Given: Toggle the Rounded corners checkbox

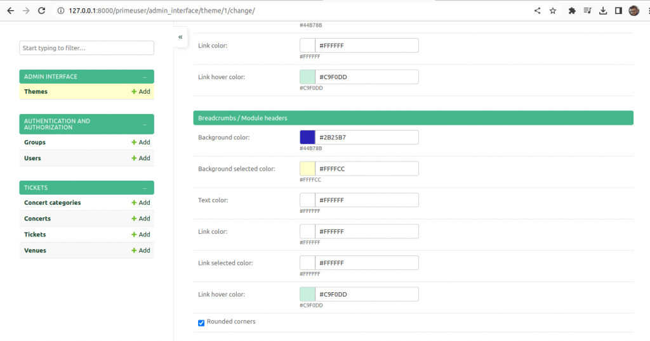Looking at the screenshot, I should tap(201, 323).
